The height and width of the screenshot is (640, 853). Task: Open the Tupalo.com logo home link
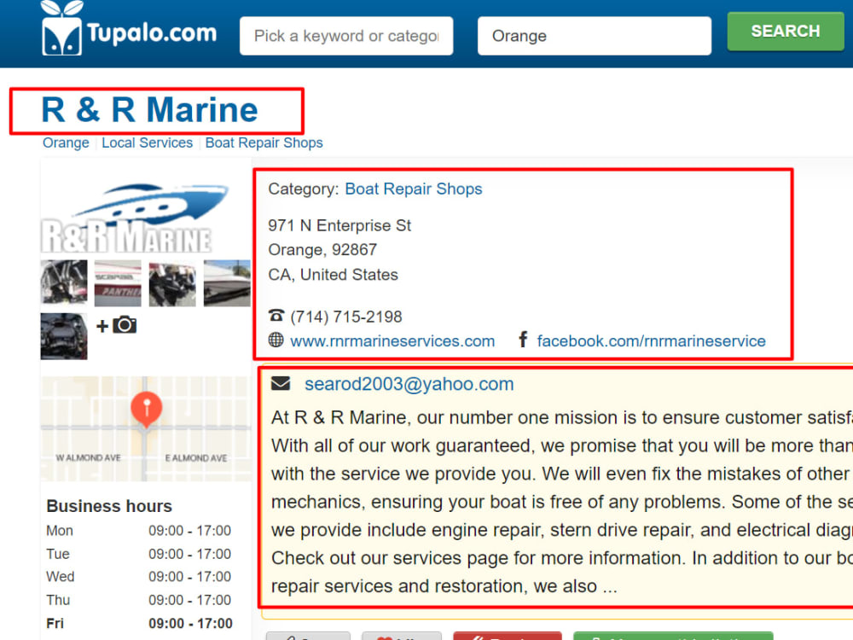click(x=129, y=28)
